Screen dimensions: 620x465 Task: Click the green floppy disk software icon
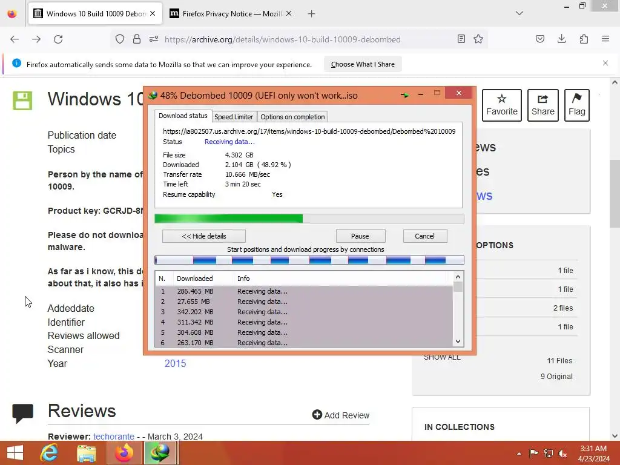click(x=22, y=101)
